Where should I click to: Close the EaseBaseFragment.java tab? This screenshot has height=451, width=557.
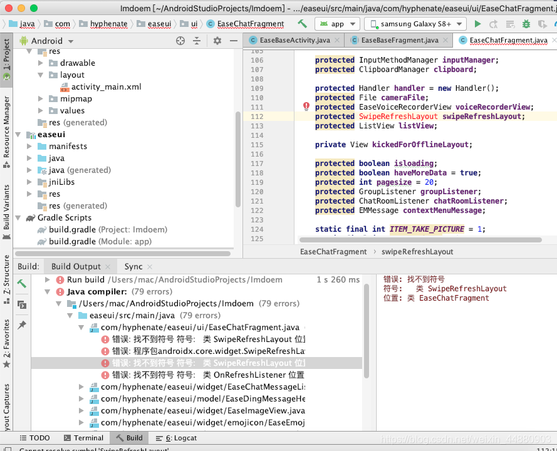point(445,40)
